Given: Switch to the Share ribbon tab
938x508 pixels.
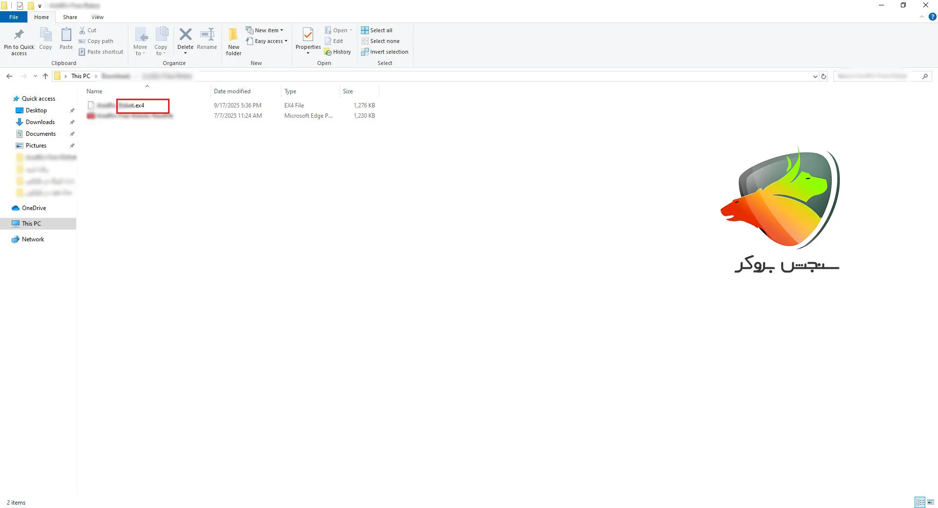Looking at the screenshot, I should 70,17.
